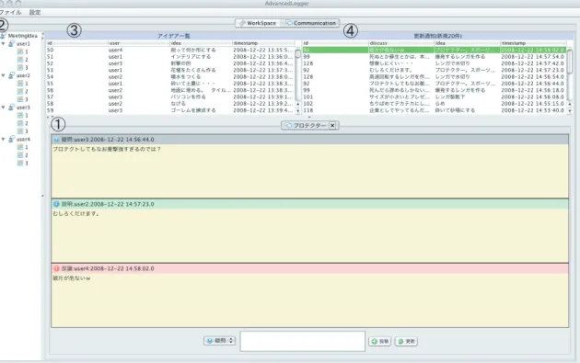The height and width of the screenshot is (363, 580).
Task: Collapse the user3 tree node
Action: pyautogui.click(x=4, y=108)
